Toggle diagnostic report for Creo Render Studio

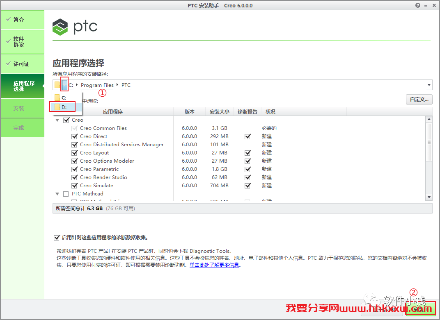(247, 177)
